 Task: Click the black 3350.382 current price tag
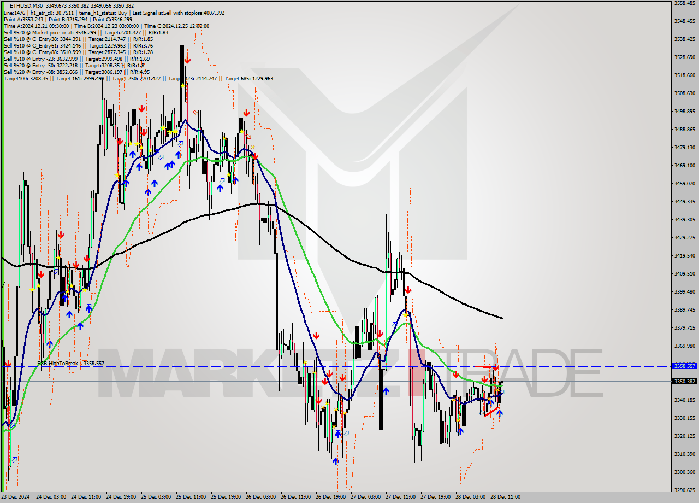684,381
